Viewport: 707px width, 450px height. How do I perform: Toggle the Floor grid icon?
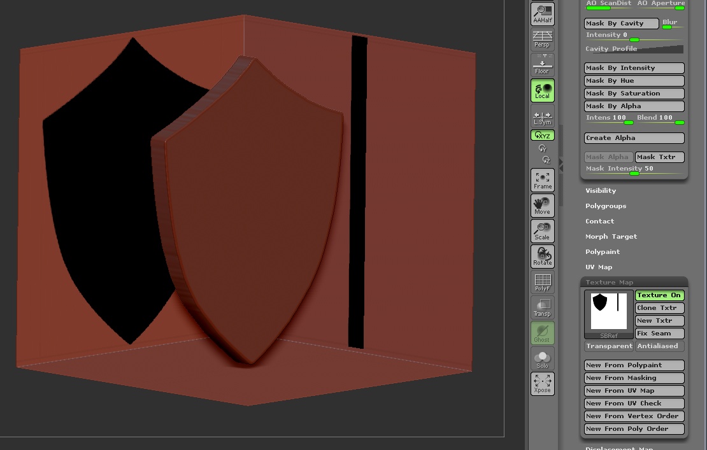(x=543, y=64)
